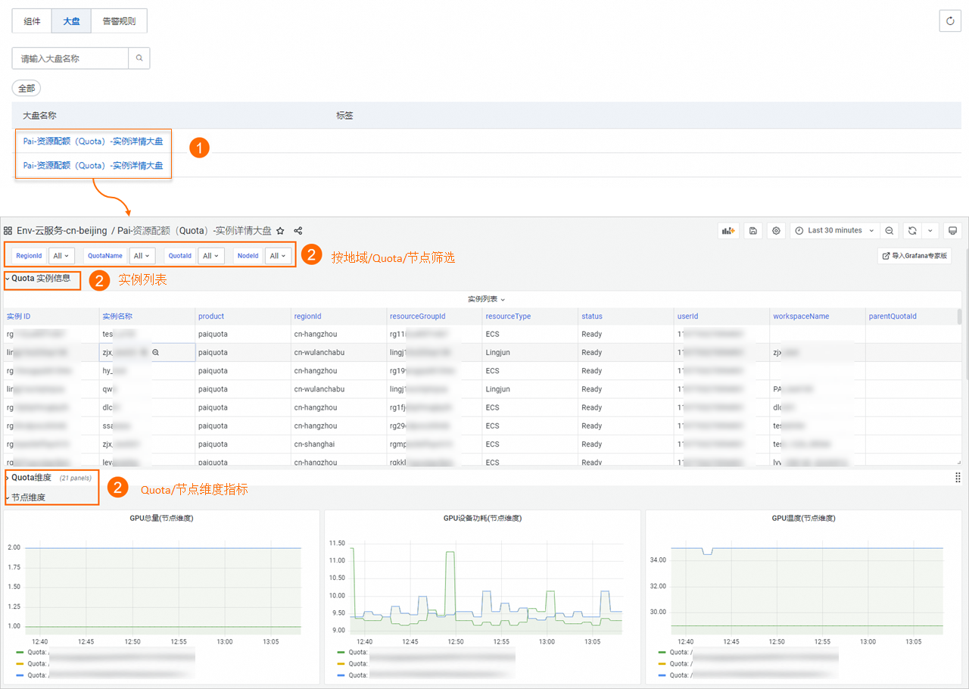Open dashboard settings gear icon
The width and height of the screenshot is (969, 689).
tap(776, 231)
